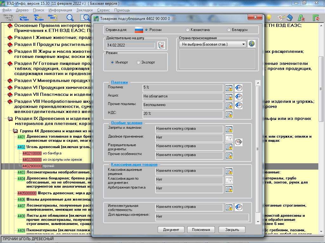Screen dimensions: 325x243
Task: Click the green Г ruble toolbar icon
Action: pos(316,18)
